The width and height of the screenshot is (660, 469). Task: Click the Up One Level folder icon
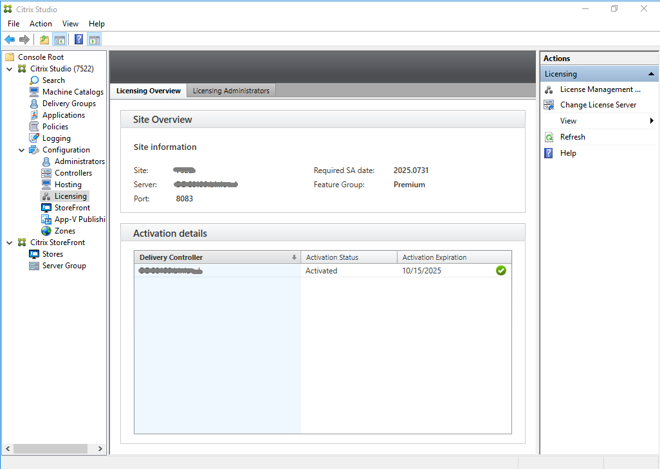coord(44,39)
